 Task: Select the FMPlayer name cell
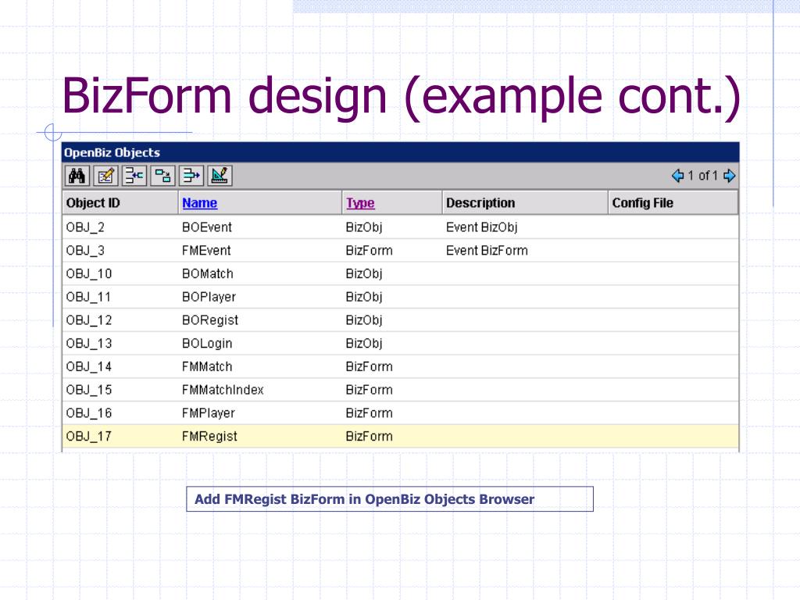208,412
